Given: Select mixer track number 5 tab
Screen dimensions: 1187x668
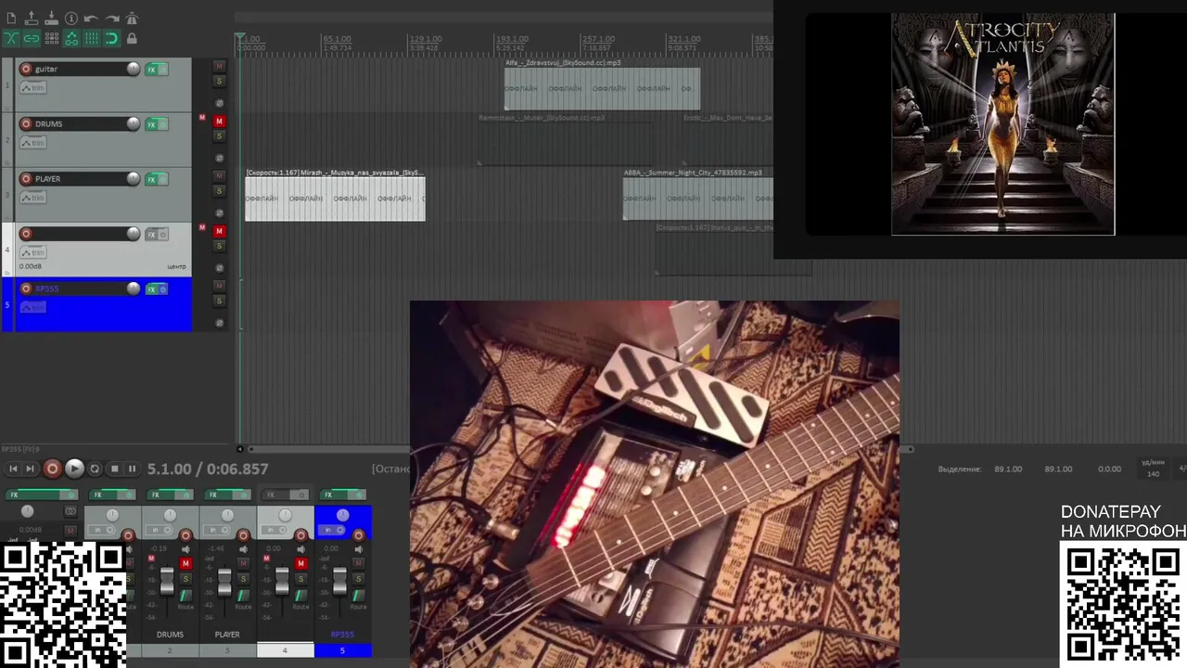Looking at the screenshot, I should pyautogui.click(x=342, y=650).
